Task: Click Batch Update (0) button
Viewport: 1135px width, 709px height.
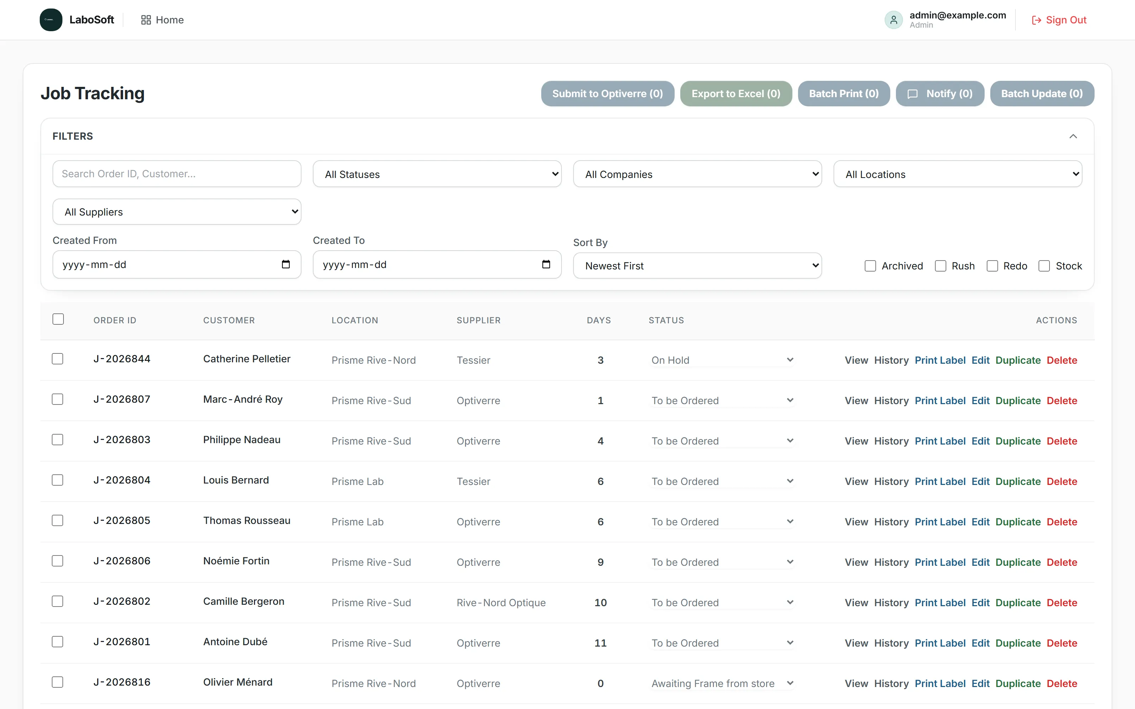Action: point(1042,94)
